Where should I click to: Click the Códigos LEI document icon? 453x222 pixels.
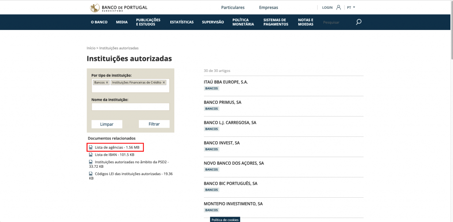[x=90, y=174]
